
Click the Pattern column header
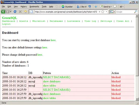(x=47, y=73)
